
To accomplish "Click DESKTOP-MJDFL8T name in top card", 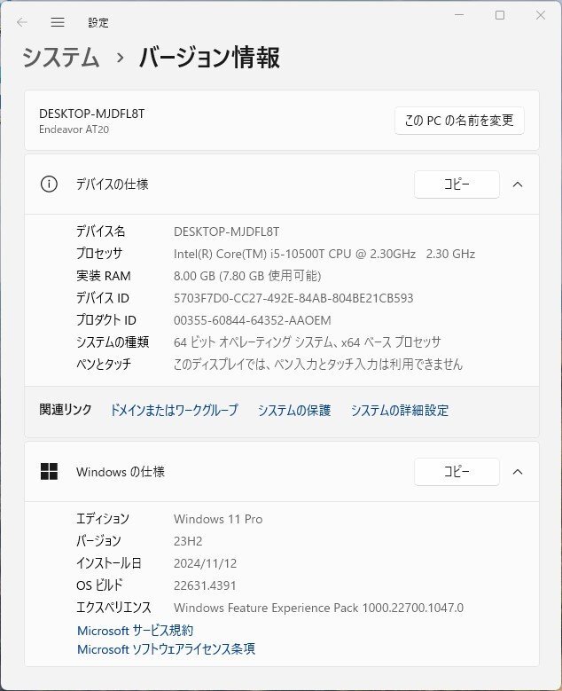I will click(91, 114).
